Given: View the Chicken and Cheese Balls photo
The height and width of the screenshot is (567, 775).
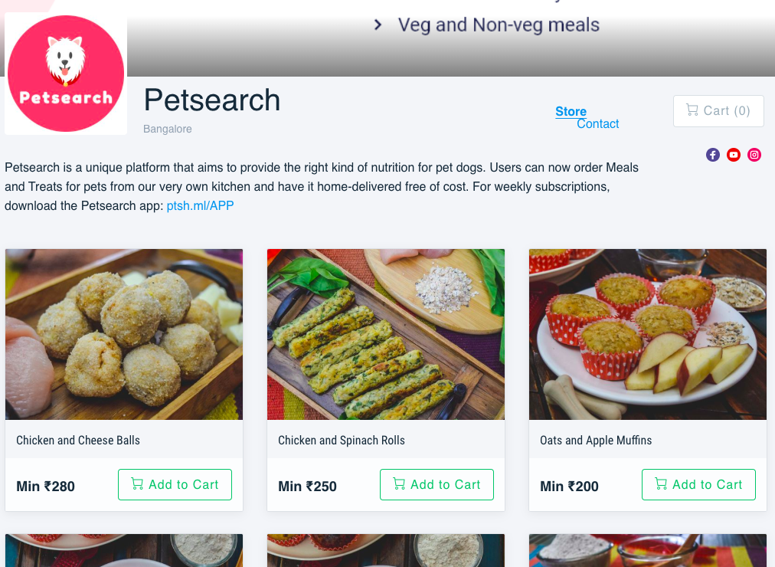Looking at the screenshot, I should [124, 334].
